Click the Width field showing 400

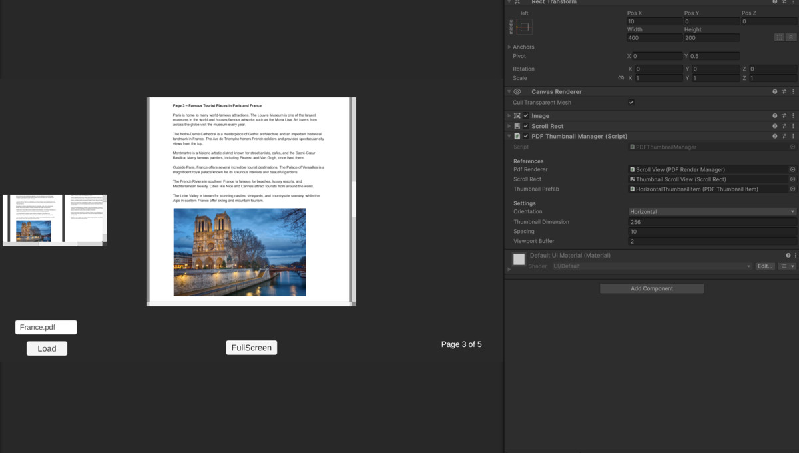tap(655, 38)
